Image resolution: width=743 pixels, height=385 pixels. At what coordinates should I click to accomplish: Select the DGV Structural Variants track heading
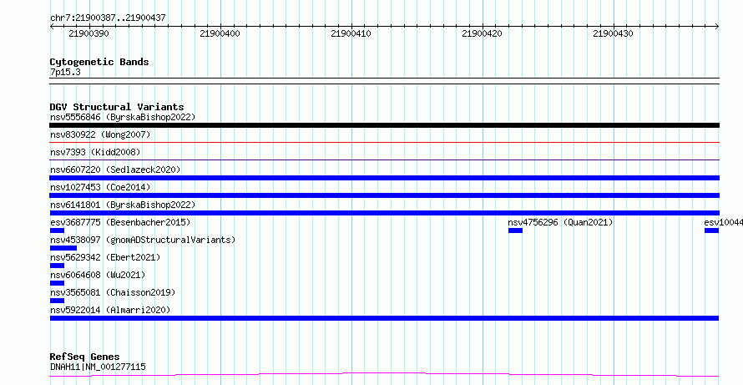point(117,107)
